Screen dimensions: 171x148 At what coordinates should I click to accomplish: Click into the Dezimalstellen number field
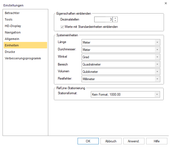coord(103,19)
